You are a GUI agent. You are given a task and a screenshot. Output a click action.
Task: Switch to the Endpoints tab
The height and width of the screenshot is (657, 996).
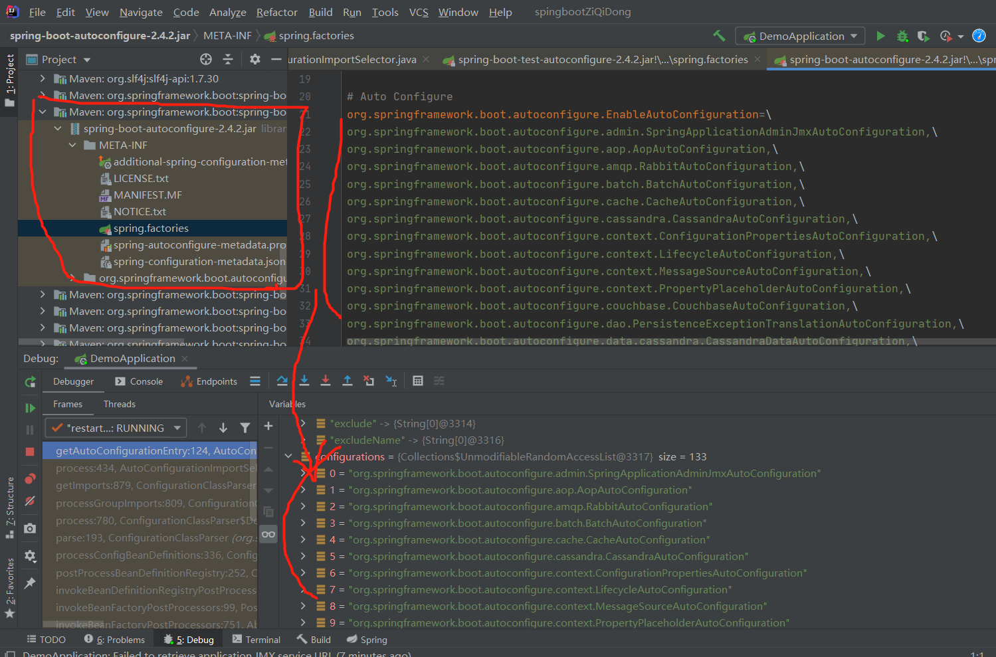(209, 381)
